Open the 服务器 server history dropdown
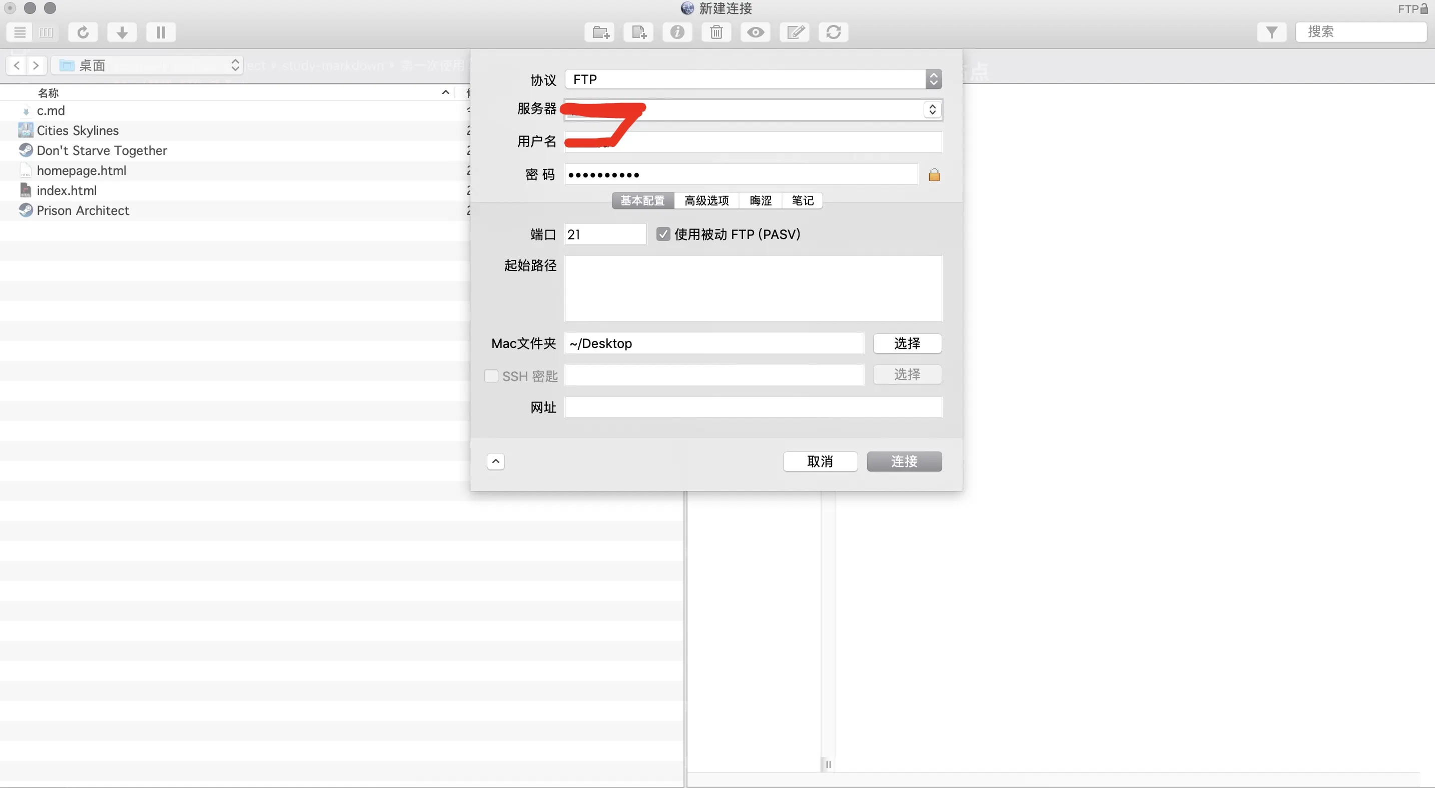1435x788 pixels. tap(933, 109)
